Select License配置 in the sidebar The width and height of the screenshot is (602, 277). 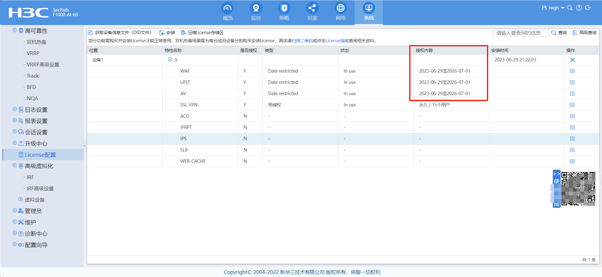[x=40, y=155]
